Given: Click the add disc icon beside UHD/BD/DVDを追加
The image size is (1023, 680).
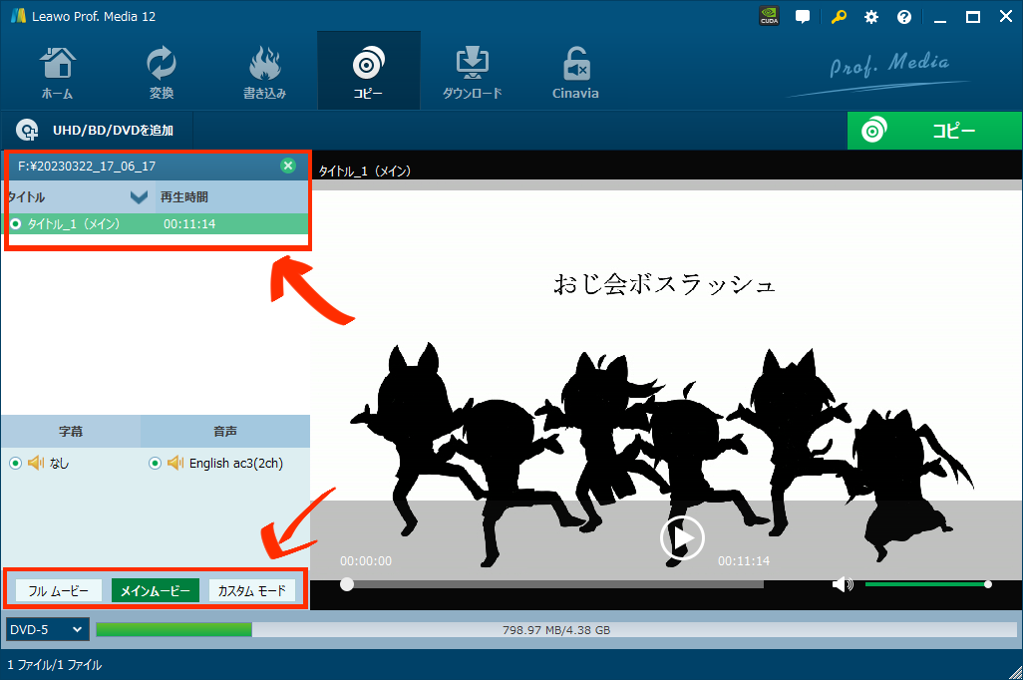Looking at the screenshot, I should click(27, 131).
